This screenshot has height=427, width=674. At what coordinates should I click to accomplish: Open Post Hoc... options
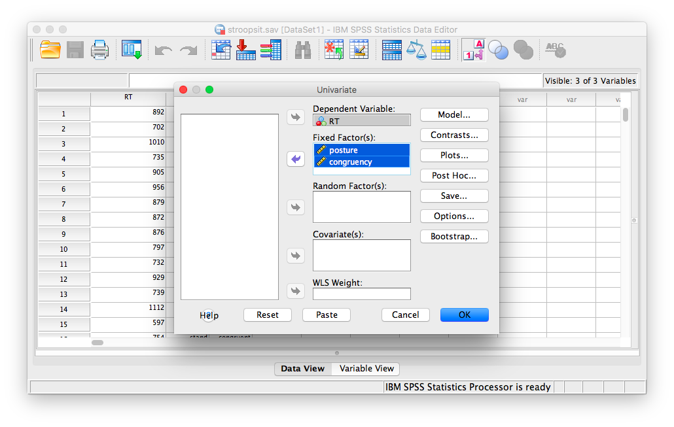454,175
